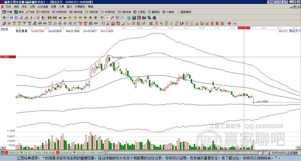Select the red pencil drawing tool

point(4,24)
